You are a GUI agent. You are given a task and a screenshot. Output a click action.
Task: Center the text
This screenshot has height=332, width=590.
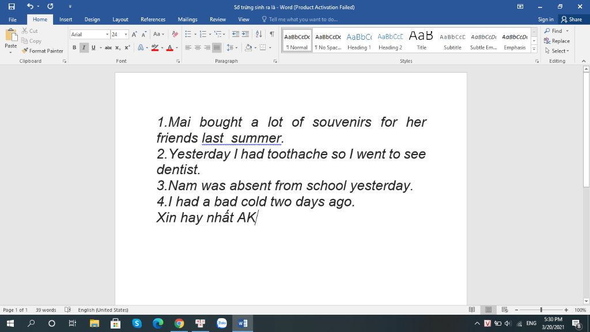click(x=198, y=48)
